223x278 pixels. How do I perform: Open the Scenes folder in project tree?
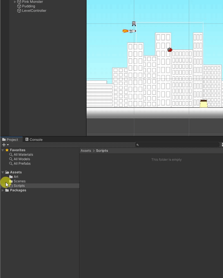19,181
